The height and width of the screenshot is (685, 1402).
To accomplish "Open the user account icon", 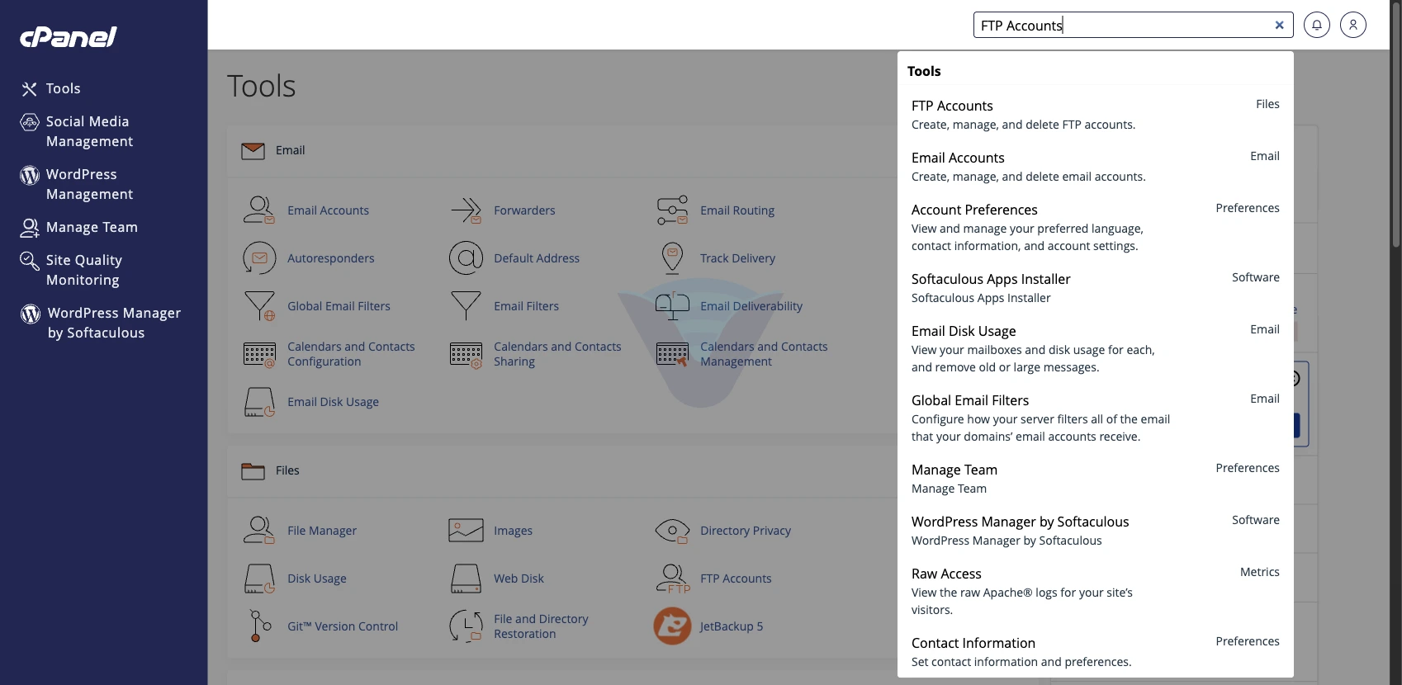I will (x=1353, y=25).
